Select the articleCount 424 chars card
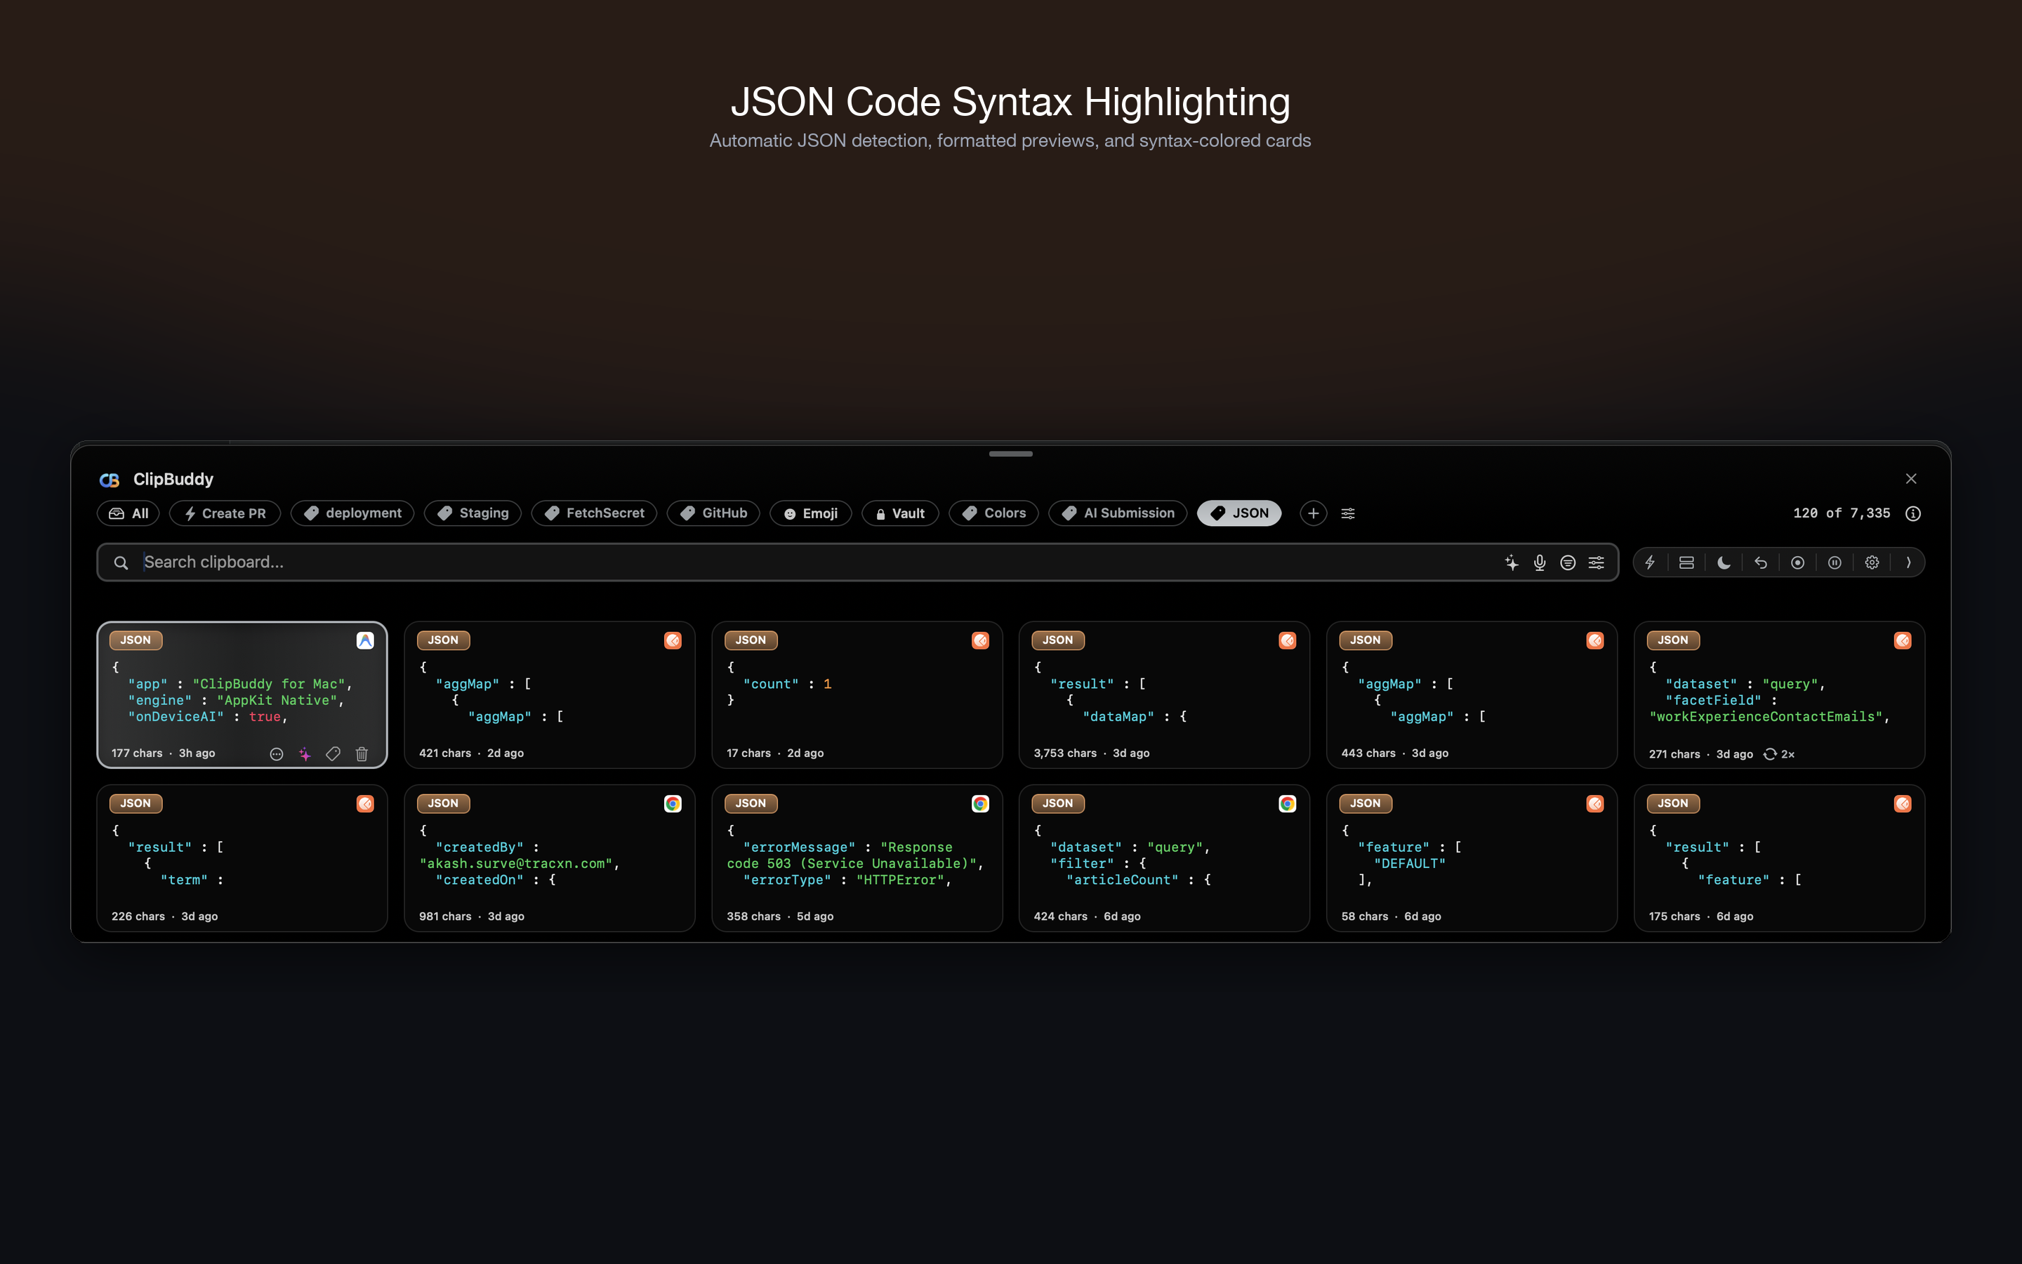The height and width of the screenshot is (1264, 2022). click(x=1164, y=857)
